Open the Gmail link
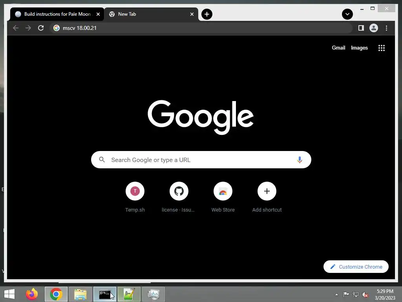This screenshot has height=302, width=402. tap(338, 48)
